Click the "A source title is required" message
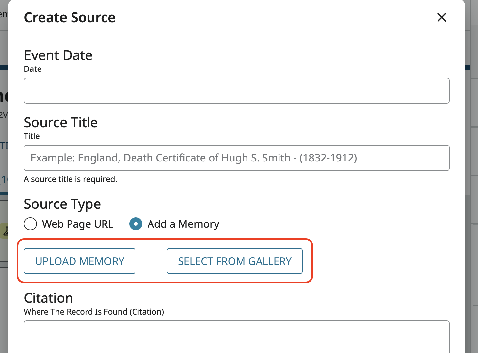 click(71, 179)
